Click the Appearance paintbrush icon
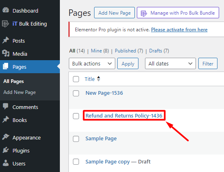 tap(6, 137)
